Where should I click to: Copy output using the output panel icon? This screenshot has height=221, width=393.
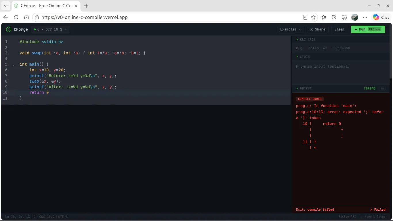(x=382, y=88)
